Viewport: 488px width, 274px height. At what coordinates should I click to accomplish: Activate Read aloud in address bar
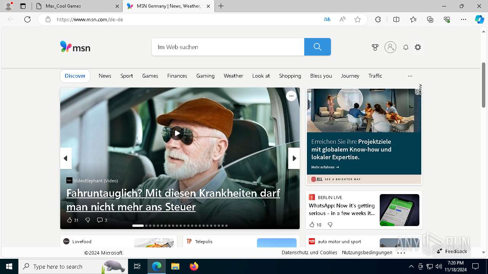(342, 19)
